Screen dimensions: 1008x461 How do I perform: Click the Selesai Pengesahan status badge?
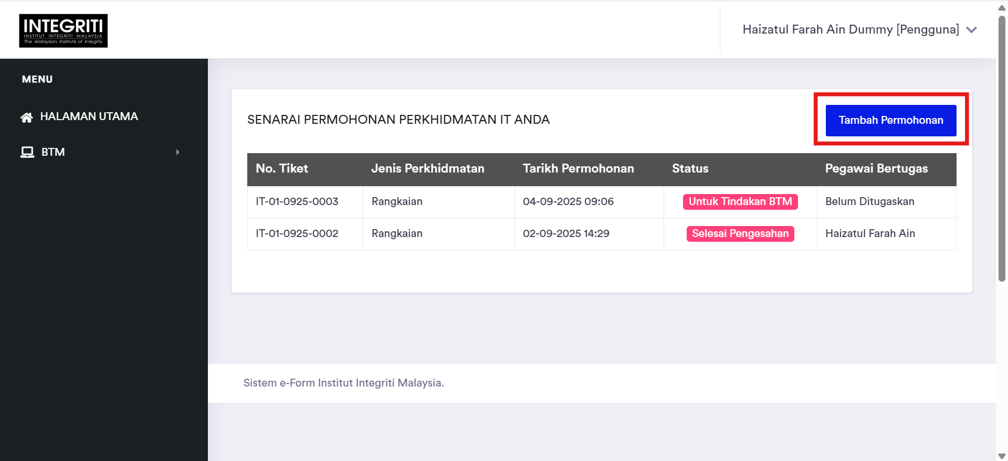[740, 234]
